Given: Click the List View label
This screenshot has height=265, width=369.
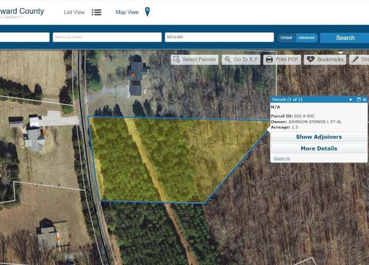Looking at the screenshot, I should pos(74,12).
